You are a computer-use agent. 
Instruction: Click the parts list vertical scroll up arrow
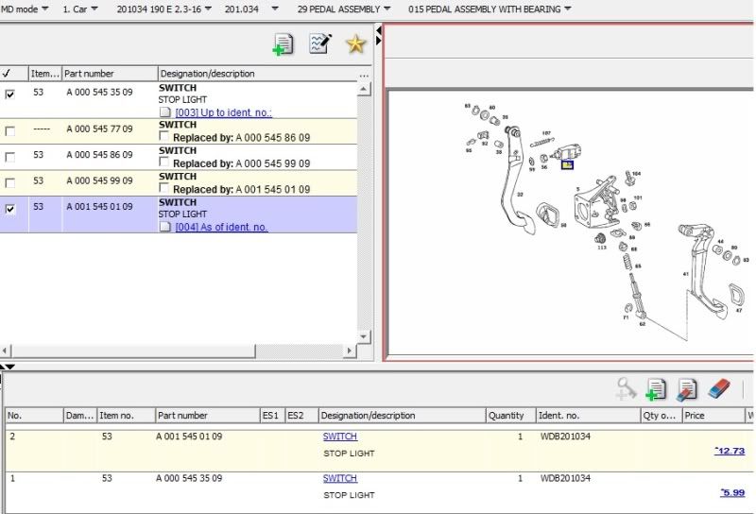coord(364,89)
